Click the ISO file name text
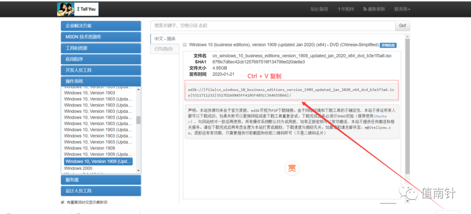This screenshot has width=471, height=214. tap(302, 55)
